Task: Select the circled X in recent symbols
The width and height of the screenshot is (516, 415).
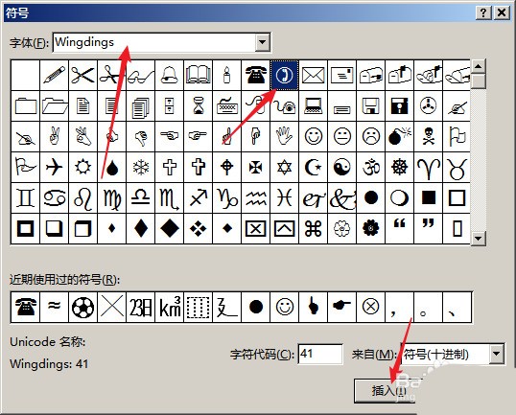Action: pyautogui.click(x=370, y=307)
